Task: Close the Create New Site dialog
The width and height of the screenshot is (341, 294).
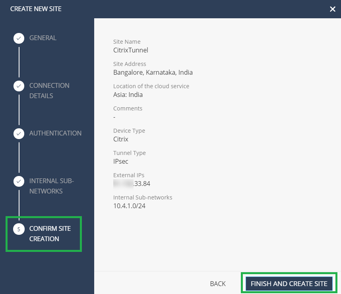Action: tap(333, 9)
